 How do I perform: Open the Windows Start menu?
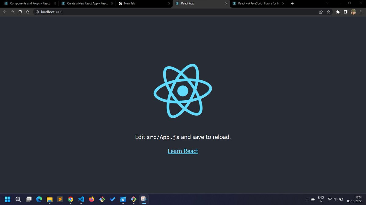[x=8, y=200]
